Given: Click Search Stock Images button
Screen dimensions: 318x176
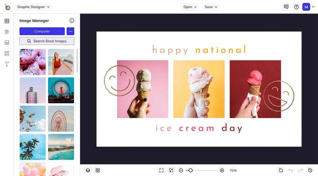Looking at the screenshot, I should pos(47,41).
